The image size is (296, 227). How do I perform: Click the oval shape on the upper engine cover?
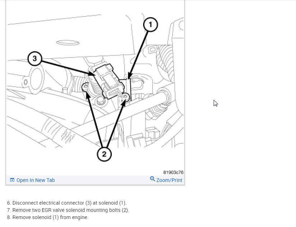68,43
